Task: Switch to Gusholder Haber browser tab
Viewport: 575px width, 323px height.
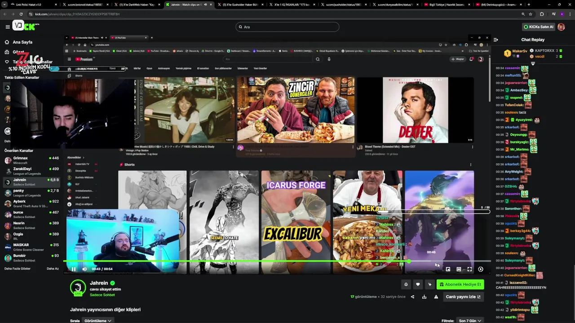Action: coord(240,4)
